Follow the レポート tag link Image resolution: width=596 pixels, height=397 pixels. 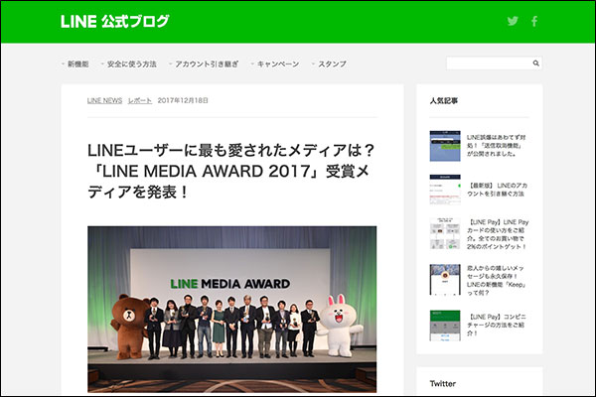click(140, 101)
